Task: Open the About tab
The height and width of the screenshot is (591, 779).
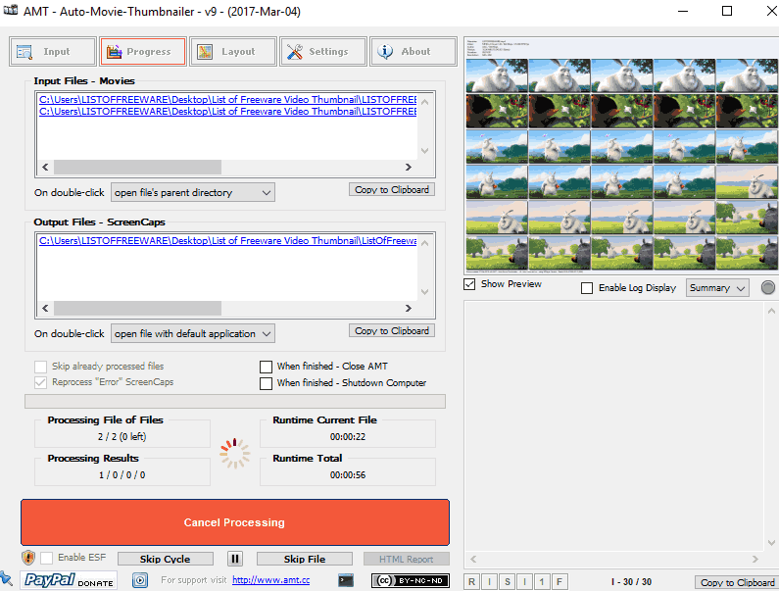Action: click(x=413, y=52)
